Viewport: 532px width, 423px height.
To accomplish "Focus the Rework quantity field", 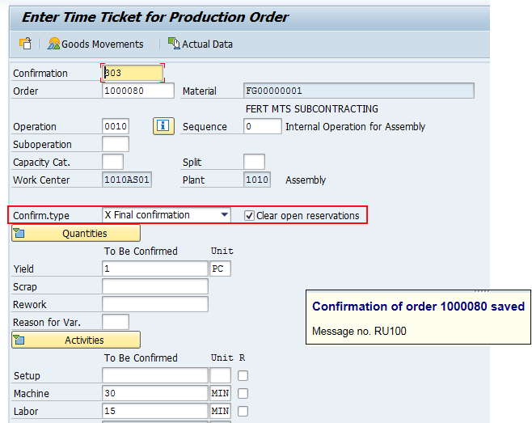I will click(154, 304).
